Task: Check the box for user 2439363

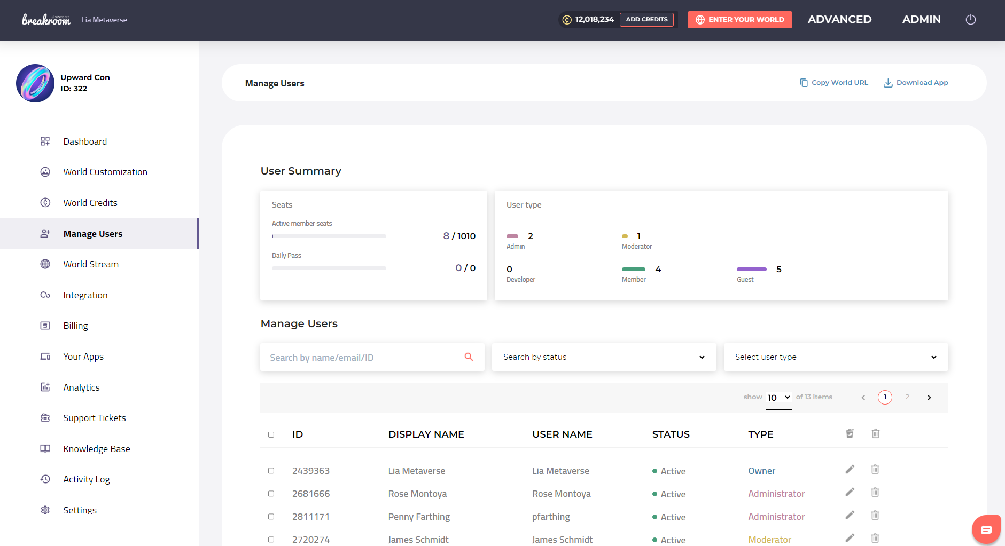Action: (271, 471)
